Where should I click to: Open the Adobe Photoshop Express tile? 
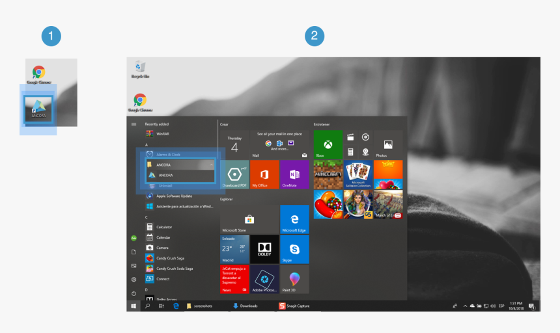coord(264,279)
